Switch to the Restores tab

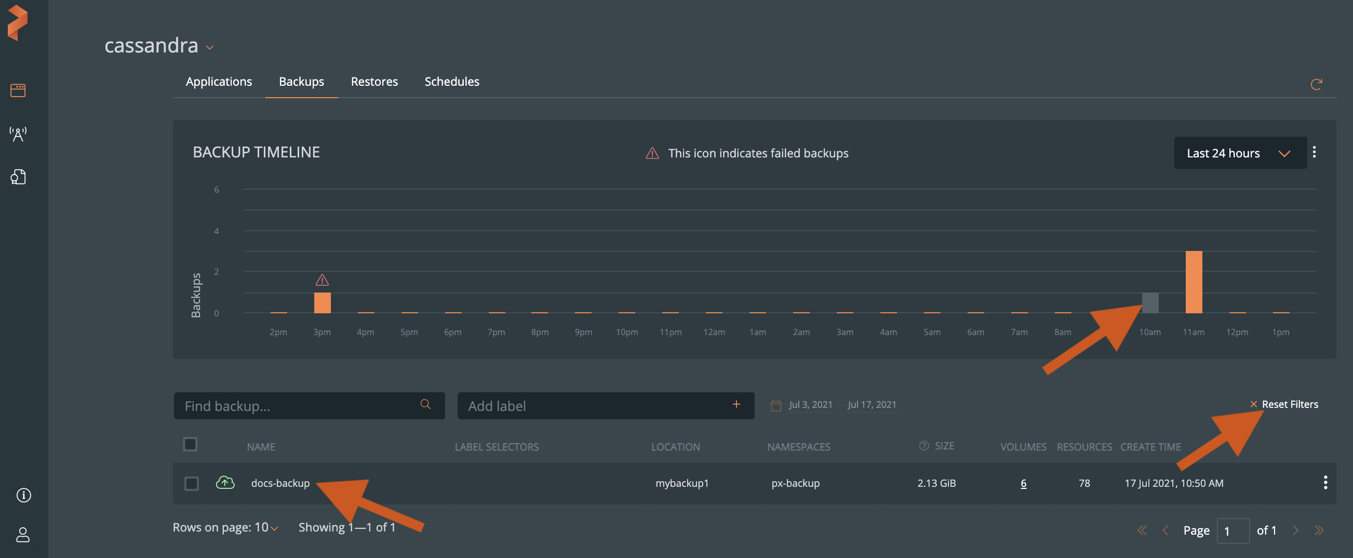[x=374, y=82]
